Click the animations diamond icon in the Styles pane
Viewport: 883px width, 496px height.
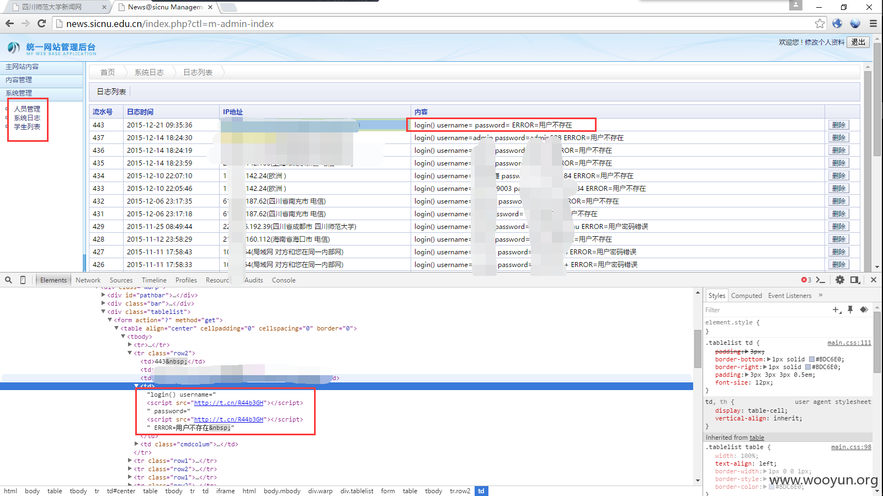point(864,310)
